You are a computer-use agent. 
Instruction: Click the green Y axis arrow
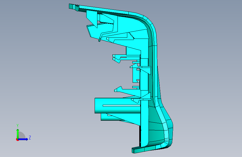(18, 134)
